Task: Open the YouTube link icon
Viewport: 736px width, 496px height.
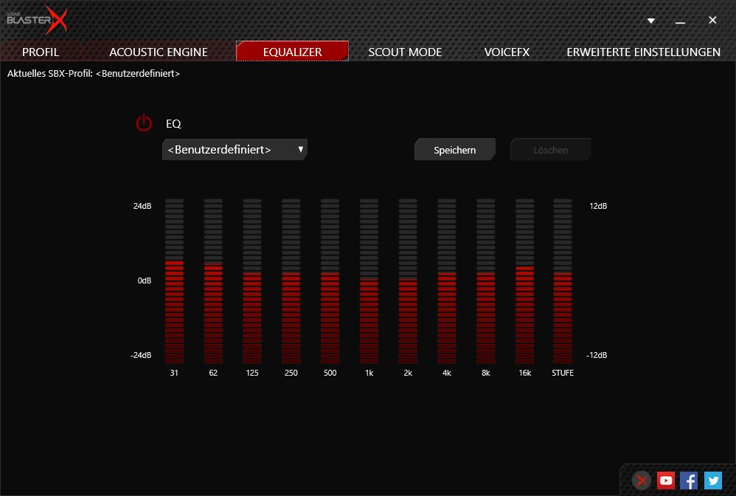Action: pyautogui.click(x=666, y=480)
